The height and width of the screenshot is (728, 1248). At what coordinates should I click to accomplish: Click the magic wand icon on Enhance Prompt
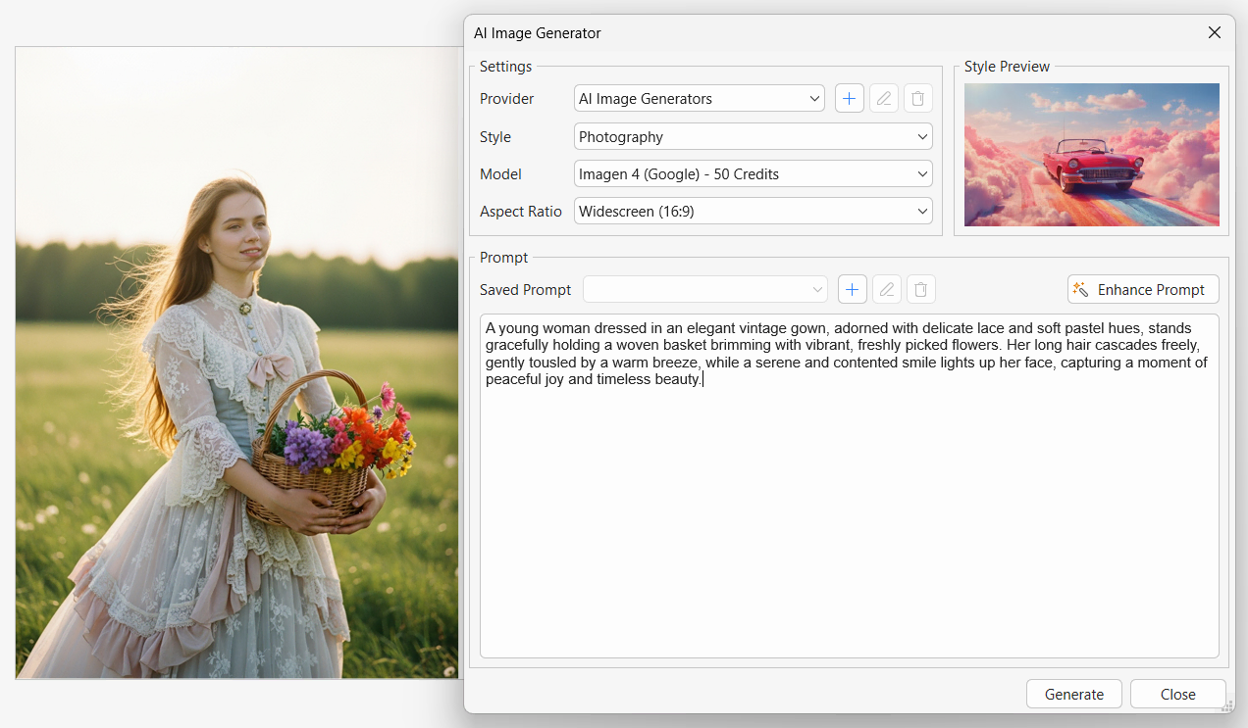tap(1081, 289)
